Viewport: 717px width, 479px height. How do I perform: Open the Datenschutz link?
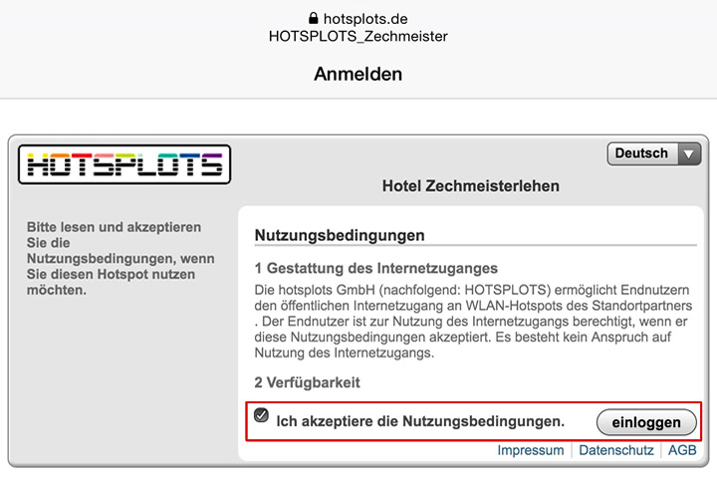coord(615,450)
